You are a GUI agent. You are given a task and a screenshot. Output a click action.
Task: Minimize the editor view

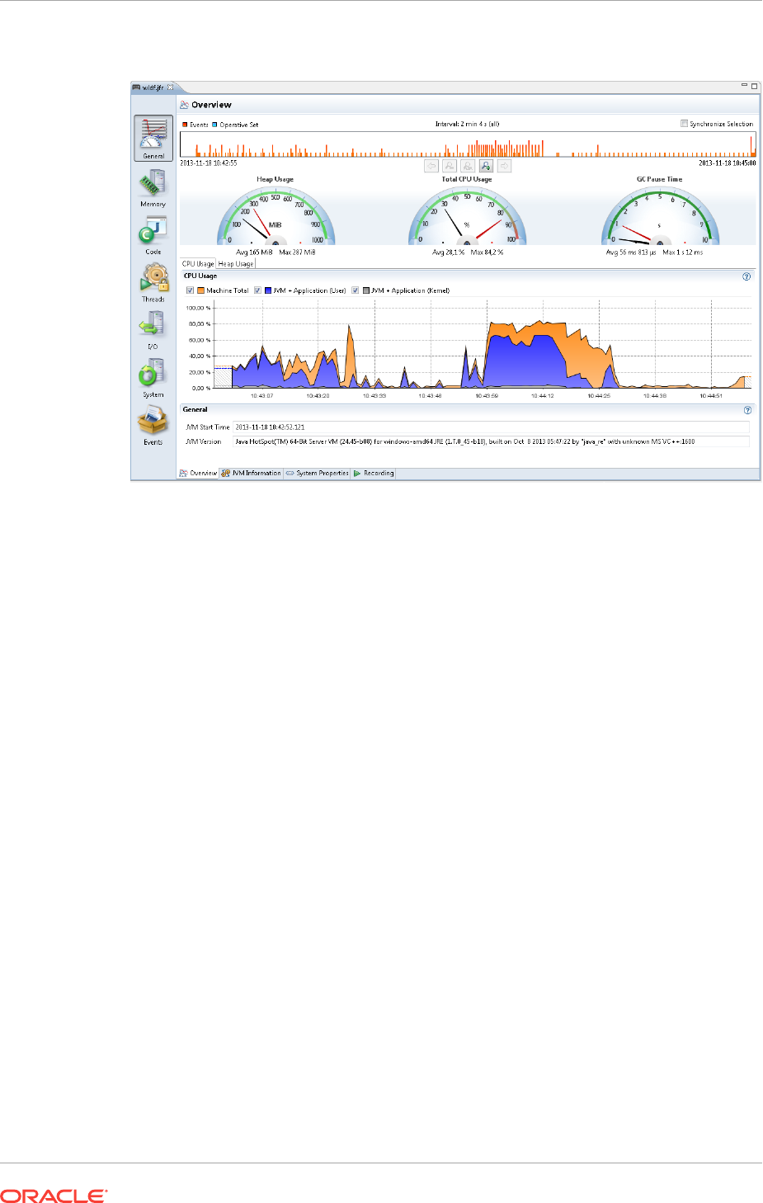click(x=744, y=86)
